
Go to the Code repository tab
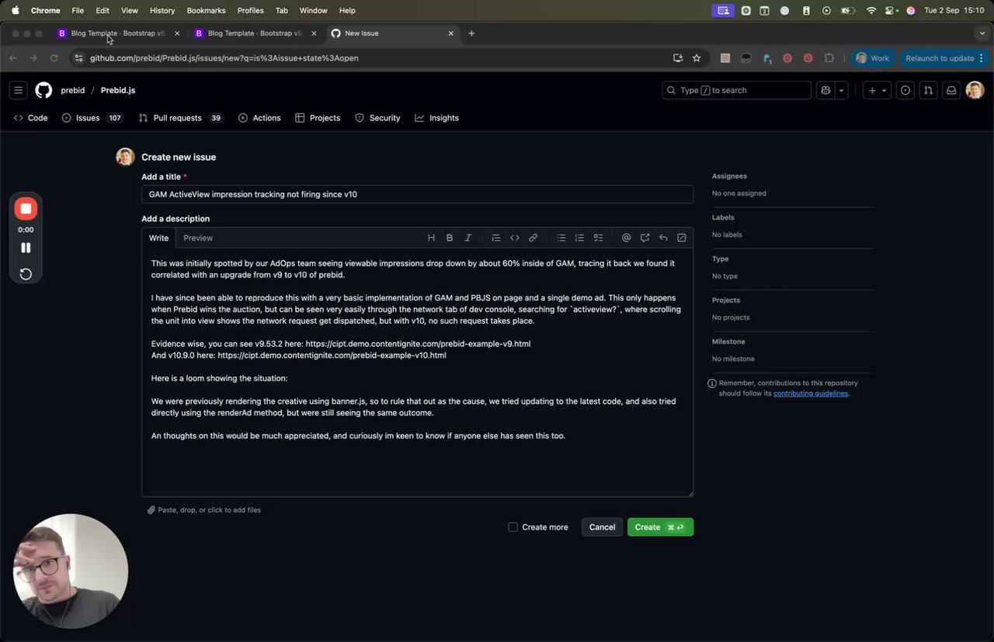click(31, 118)
